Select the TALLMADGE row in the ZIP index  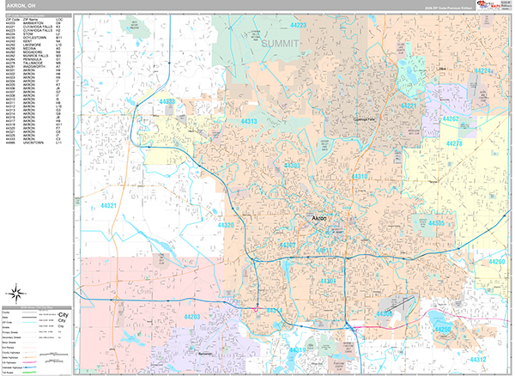click(33, 63)
